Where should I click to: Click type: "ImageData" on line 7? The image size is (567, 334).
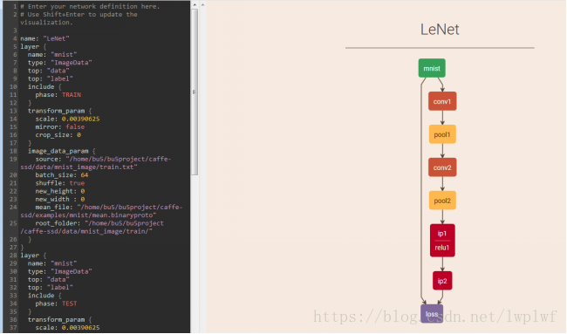click(59, 63)
